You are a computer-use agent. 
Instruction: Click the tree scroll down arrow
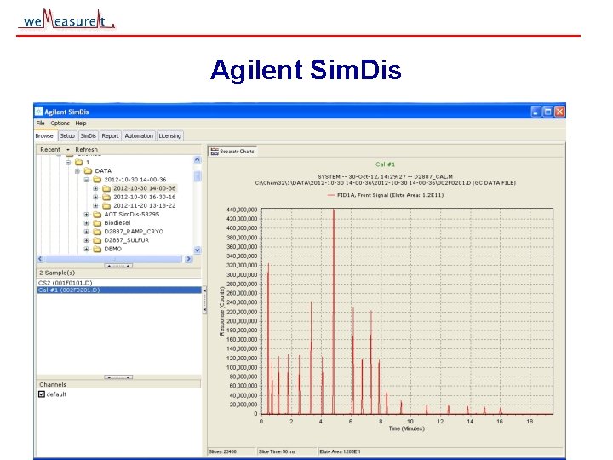pos(198,250)
